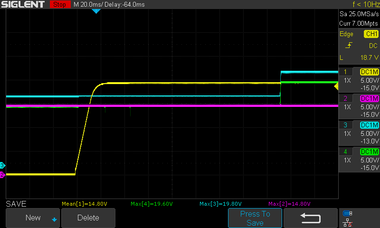Click the Max[4]=19.60V measurement

(x=152, y=204)
